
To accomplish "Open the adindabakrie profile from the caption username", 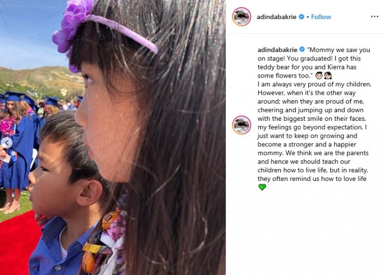I will click(x=277, y=49).
